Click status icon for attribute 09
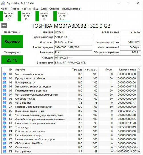This screenshot has width=143, height=155. tap(4, 102)
